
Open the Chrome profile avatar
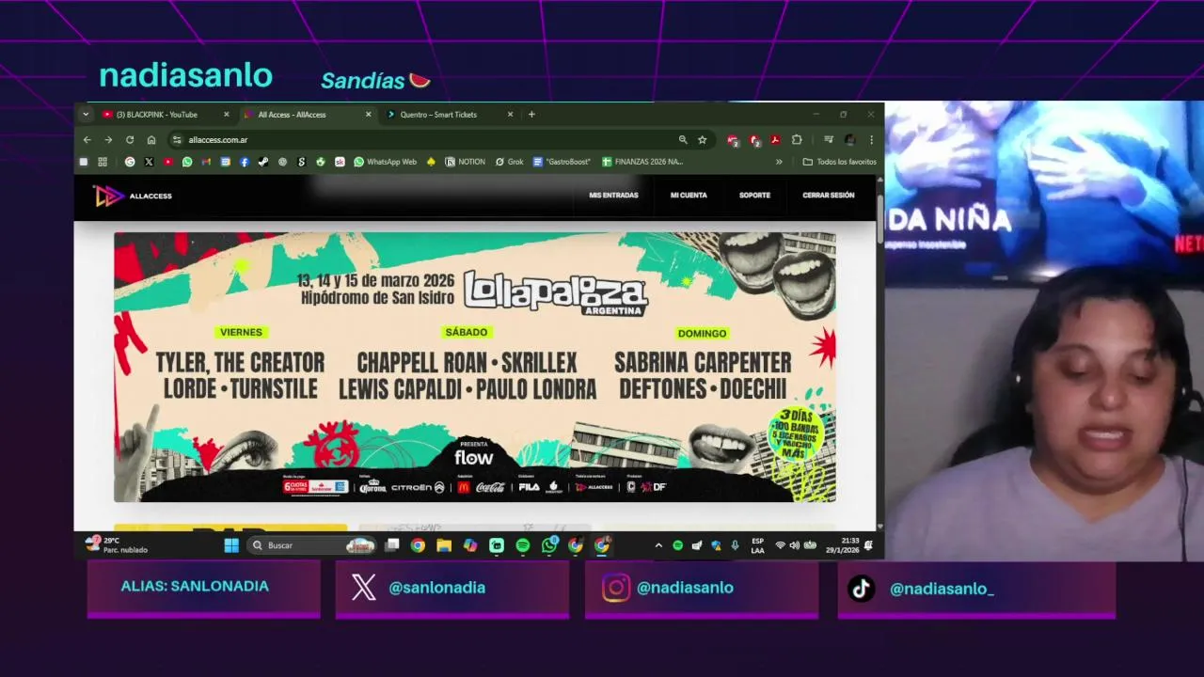tap(849, 140)
